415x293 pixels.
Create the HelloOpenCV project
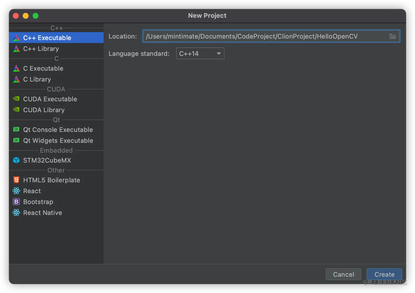point(384,274)
